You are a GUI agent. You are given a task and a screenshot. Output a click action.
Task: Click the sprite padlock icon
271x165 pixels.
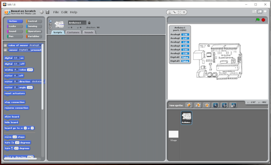coord(89,23)
